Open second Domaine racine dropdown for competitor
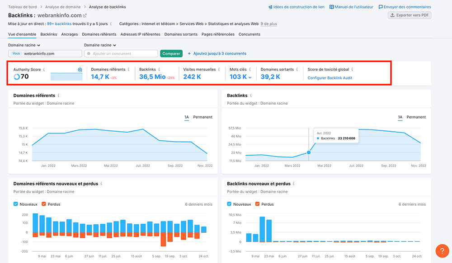 click(100, 45)
